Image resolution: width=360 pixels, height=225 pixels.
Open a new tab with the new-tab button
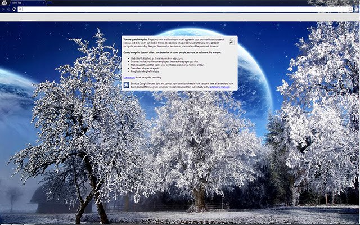(x=49, y=3)
